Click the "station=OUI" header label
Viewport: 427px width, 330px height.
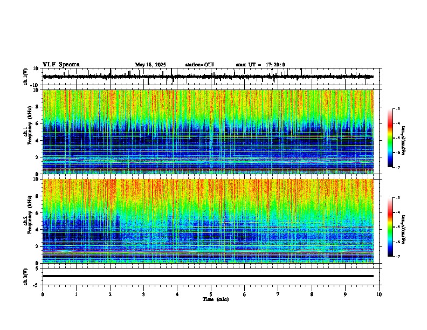click(199, 65)
